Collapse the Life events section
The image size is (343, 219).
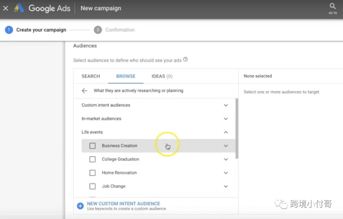click(226, 132)
